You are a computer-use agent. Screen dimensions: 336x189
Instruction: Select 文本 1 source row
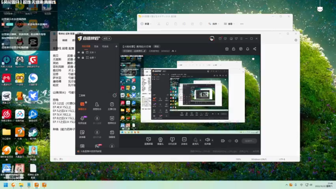point(97,52)
